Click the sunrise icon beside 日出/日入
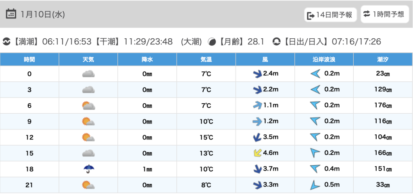 coord(276,42)
